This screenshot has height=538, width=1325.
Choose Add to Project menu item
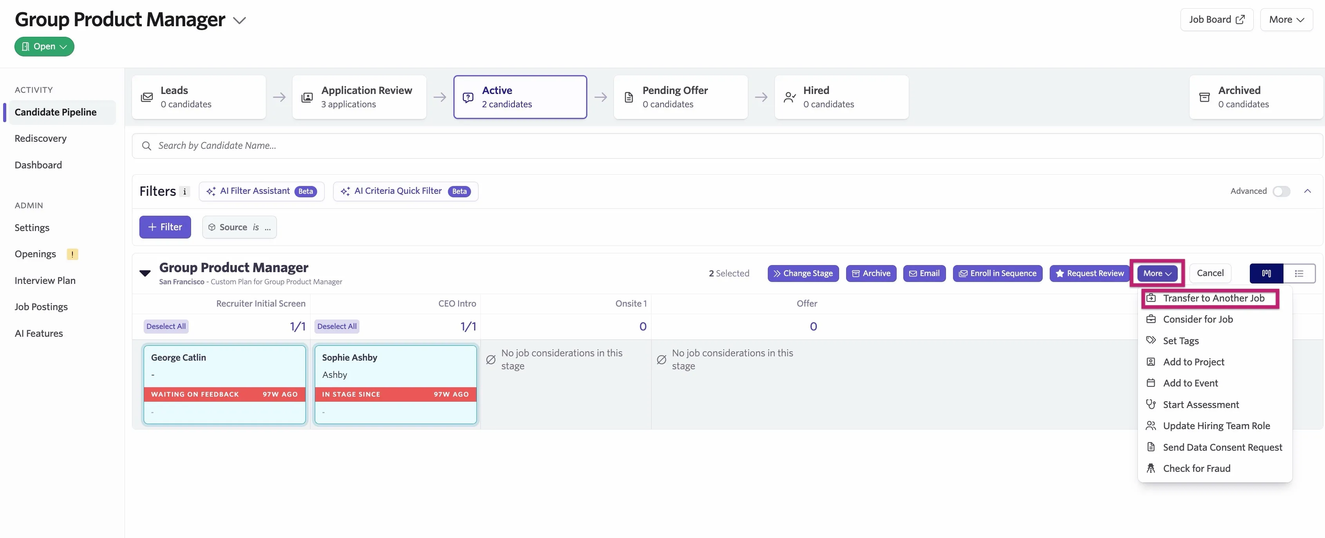(x=1215, y=362)
